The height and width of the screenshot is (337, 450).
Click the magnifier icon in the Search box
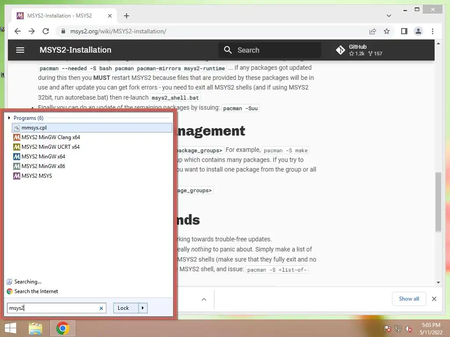tap(228, 50)
